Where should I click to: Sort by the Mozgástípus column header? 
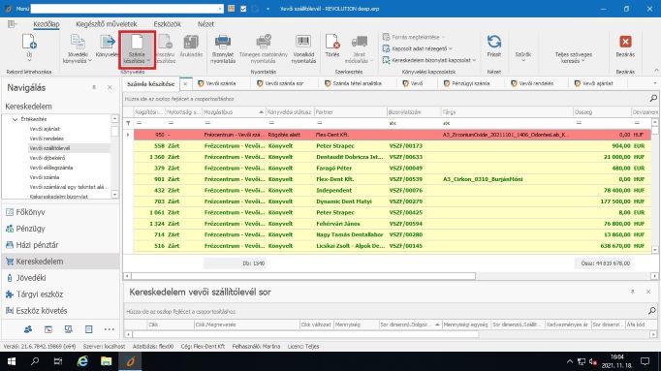click(234, 112)
